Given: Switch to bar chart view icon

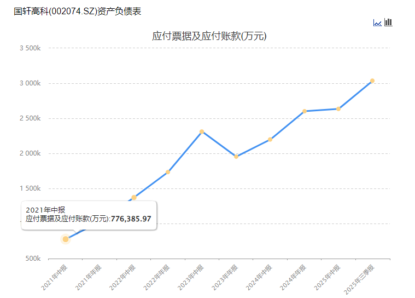Looking at the screenshot, I should pos(388,22).
